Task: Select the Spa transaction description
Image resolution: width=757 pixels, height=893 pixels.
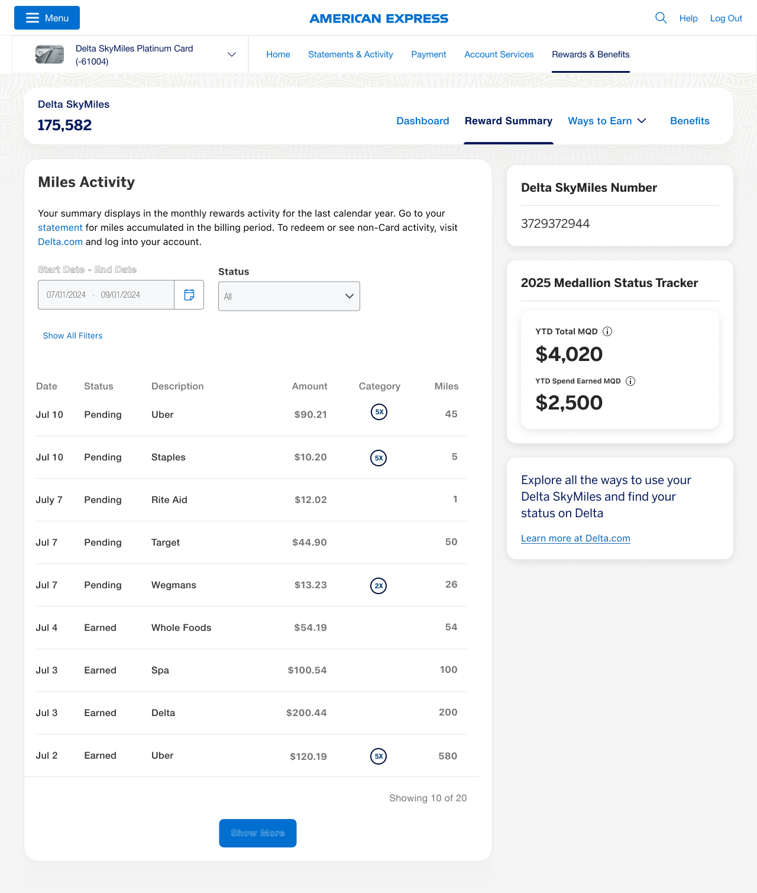Action: [x=160, y=670]
